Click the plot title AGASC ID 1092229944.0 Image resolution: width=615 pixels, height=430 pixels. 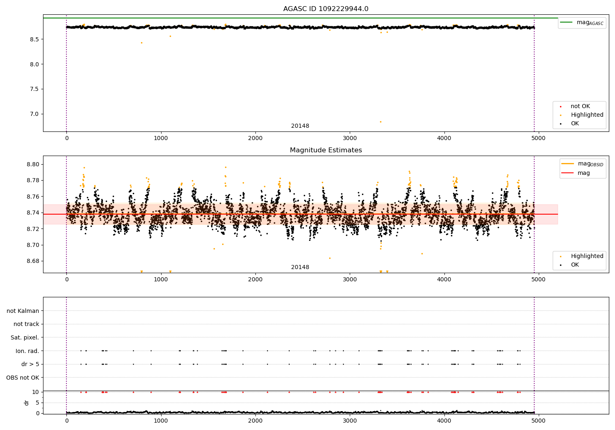click(x=326, y=9)
